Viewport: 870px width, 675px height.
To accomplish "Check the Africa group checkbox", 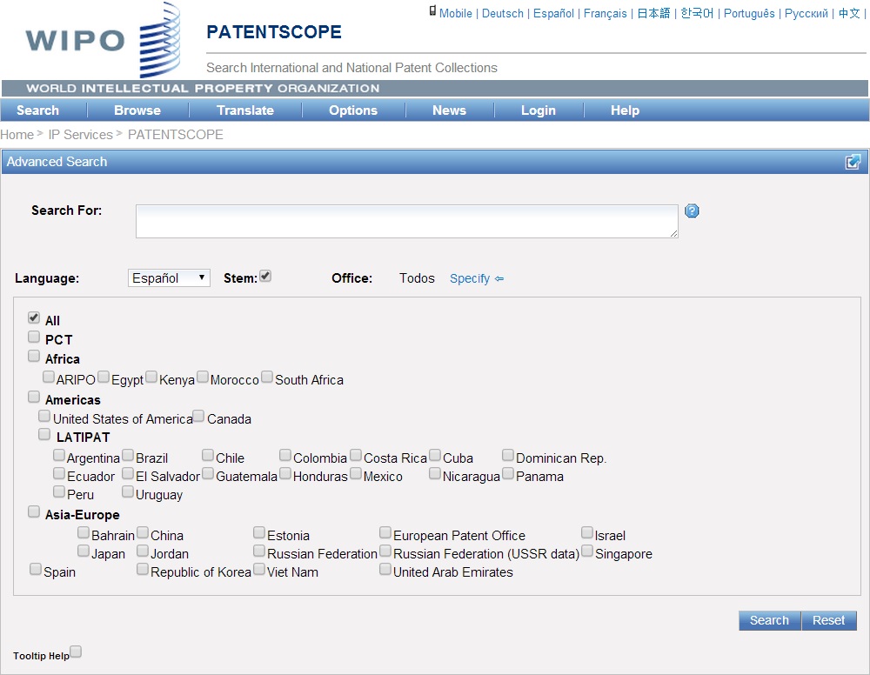I will click(x=34, y=356).
